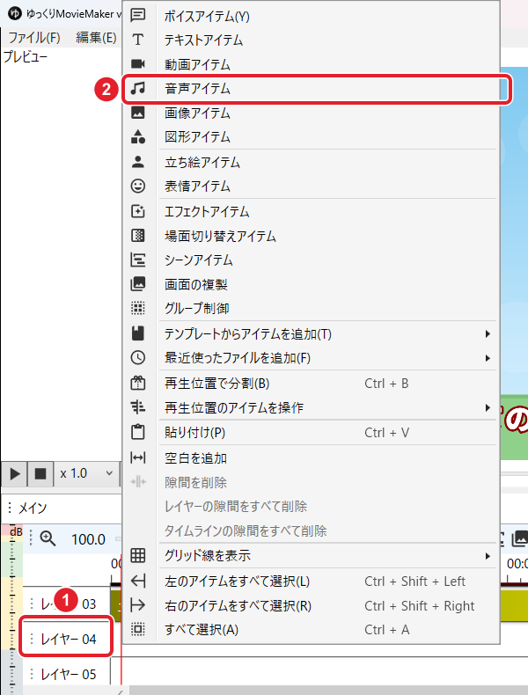The width and height of the screenshot is (528, 695).
Task: Click the effect item sparkle icon
Action: 138,211
